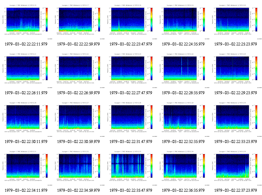Enlarge the Voyager-1 plot image for 22:36:35.979
Screen dimensions: 262x195
tap(183, 168)
